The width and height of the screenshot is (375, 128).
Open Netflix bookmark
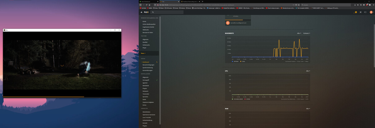coord(150,8)
